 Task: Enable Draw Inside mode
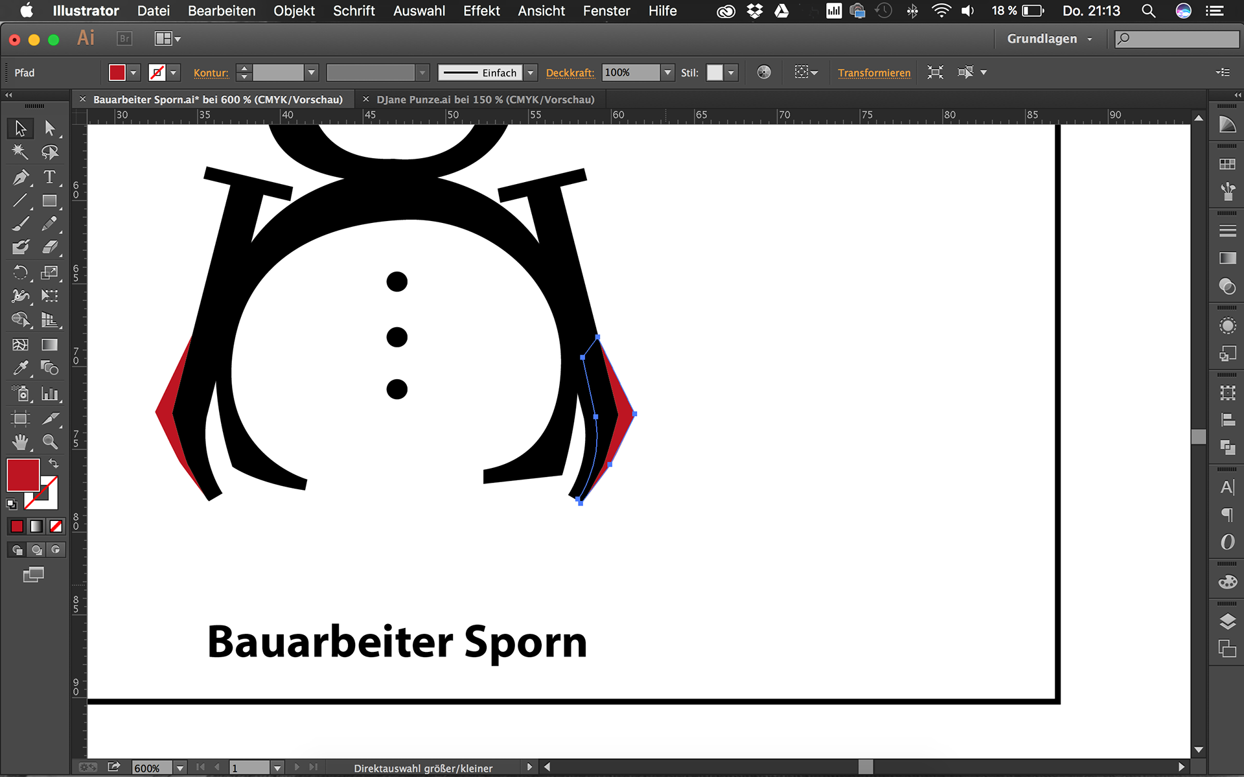click(x=56, y=550)
